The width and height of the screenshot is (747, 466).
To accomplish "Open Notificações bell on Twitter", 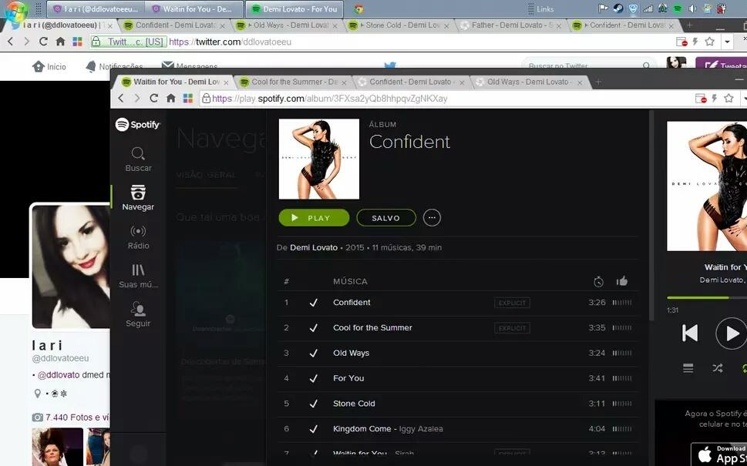I will click(114, 67).
